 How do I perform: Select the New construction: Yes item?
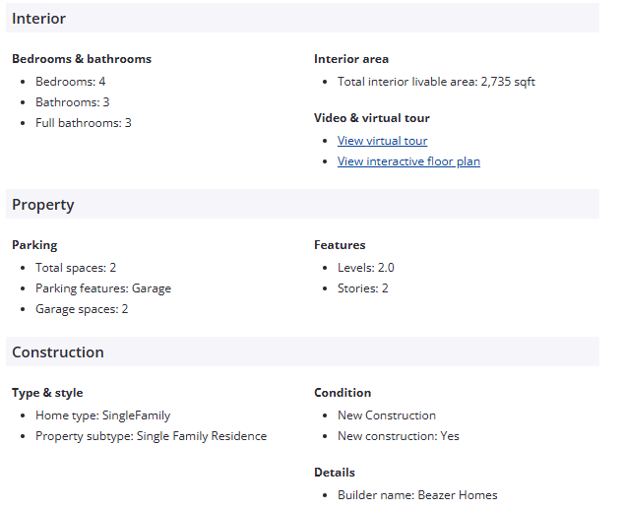398,436
